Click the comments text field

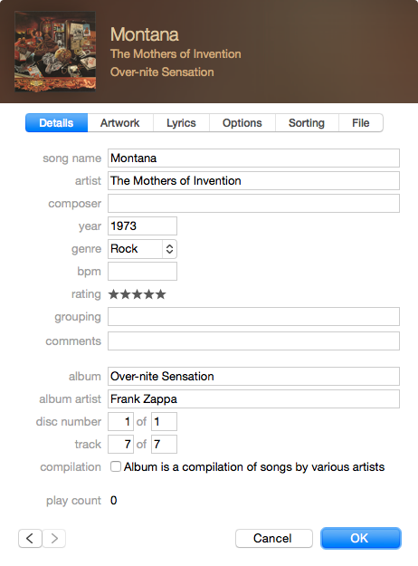[253, 341]
